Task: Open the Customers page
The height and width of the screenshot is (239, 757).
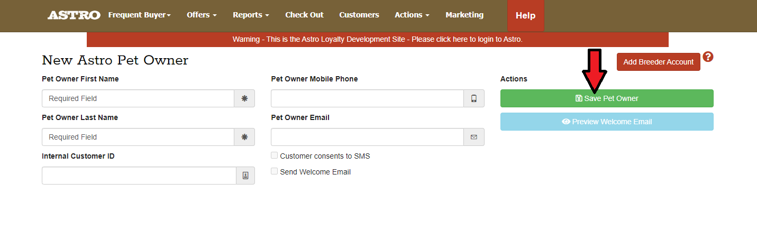Action: tap(359, 15)
